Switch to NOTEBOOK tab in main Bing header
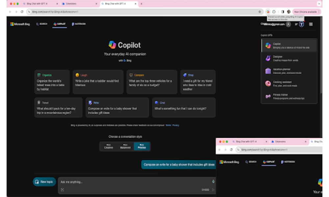This screenshot has width=329, height=197. [79, 24]
